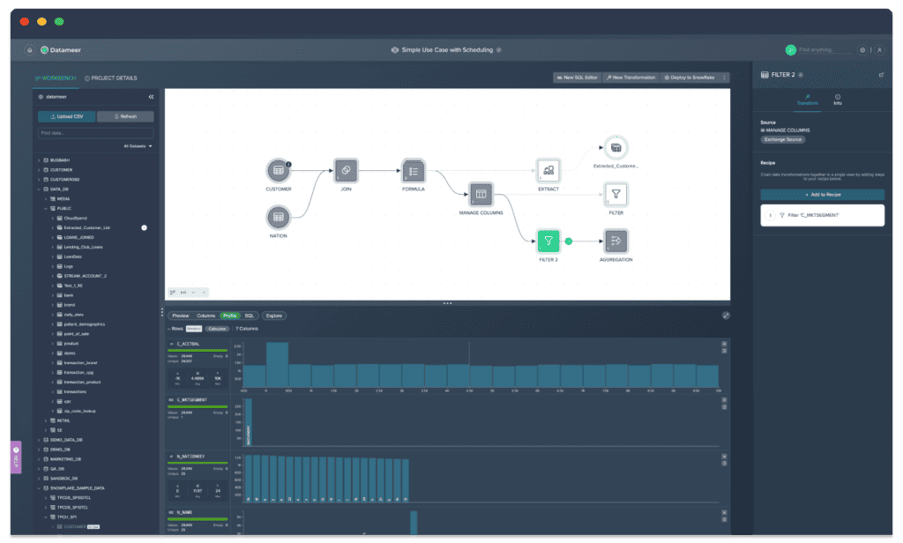Remove C_MKTSEGMENT profile card with X
Viewport: 903px width, 543px height.
pyautogui.click(x=724, y=399)
